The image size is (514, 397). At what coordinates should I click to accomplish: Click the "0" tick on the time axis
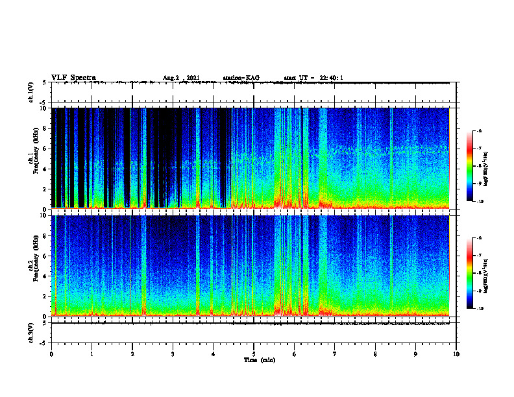click(51, 354)
